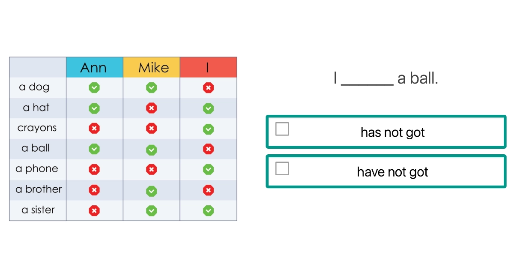Screen dimensions: 514x270
Task: Click the 'a brother' row label
Action: pyautogui.click(x=39, y=189)
